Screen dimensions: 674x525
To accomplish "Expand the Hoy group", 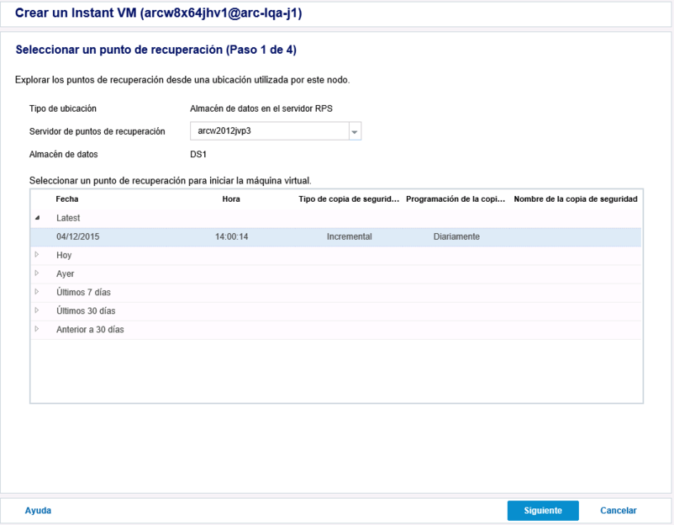I will [x=37, y=255].
